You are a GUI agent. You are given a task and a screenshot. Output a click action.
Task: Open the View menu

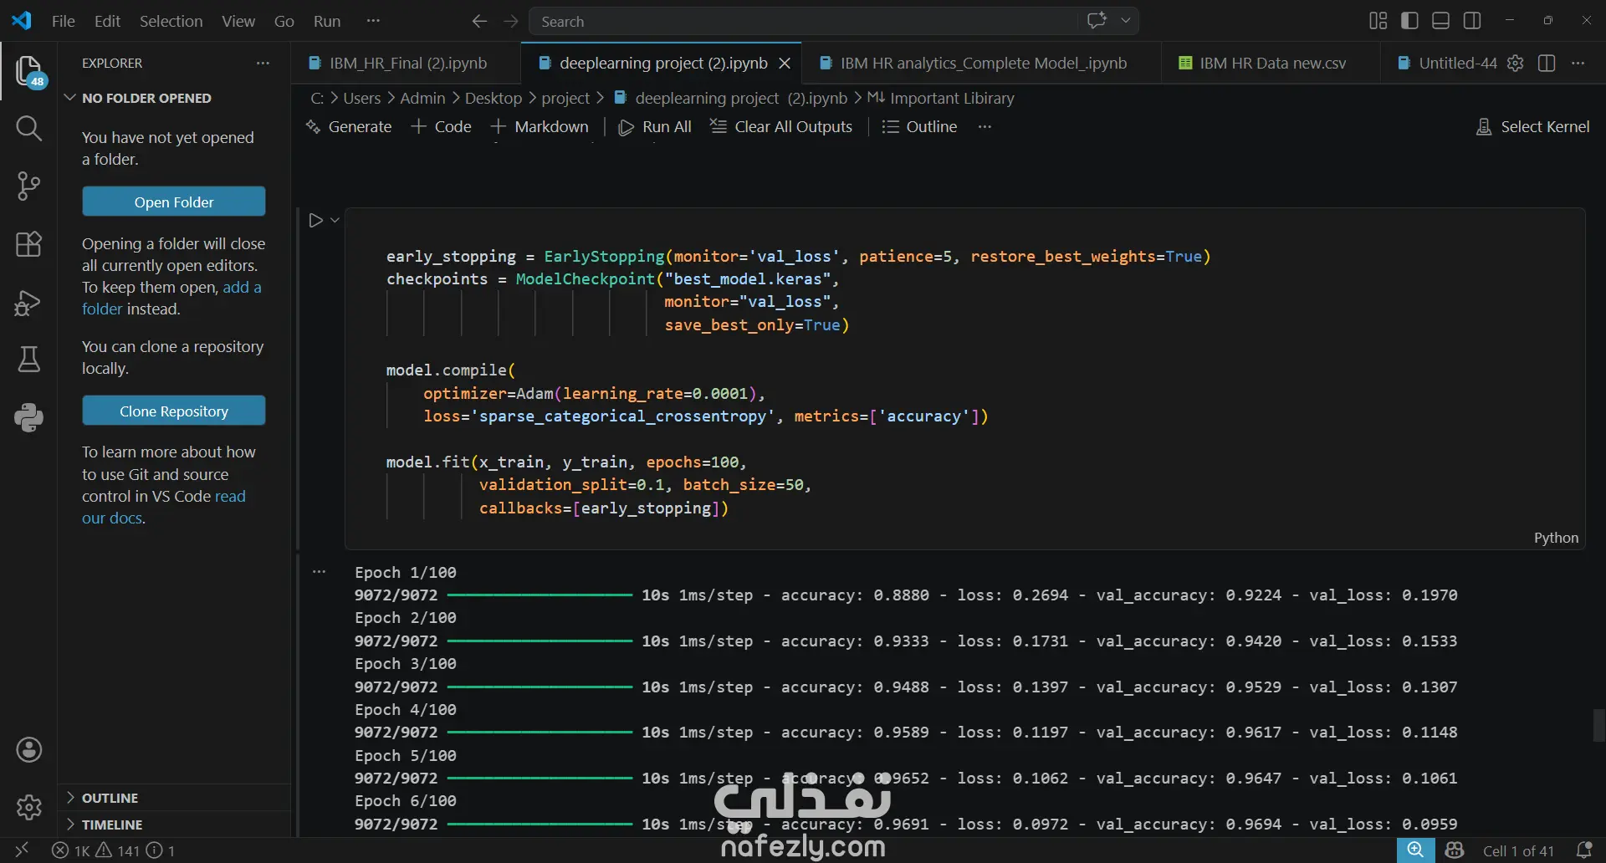(238, 21)
